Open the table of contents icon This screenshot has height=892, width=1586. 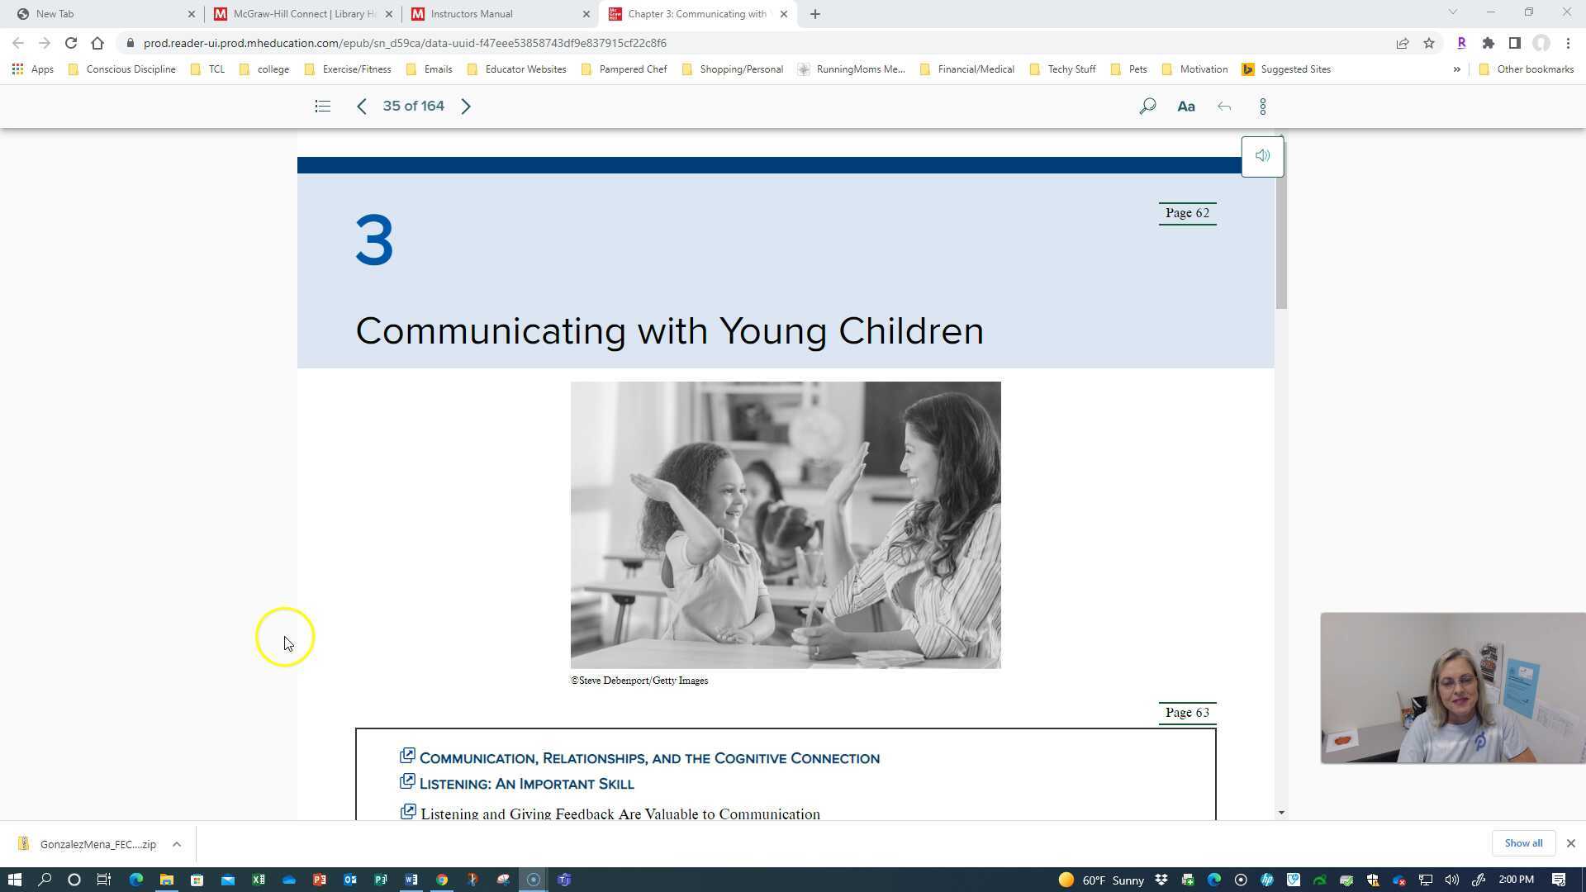coord(322,106)
